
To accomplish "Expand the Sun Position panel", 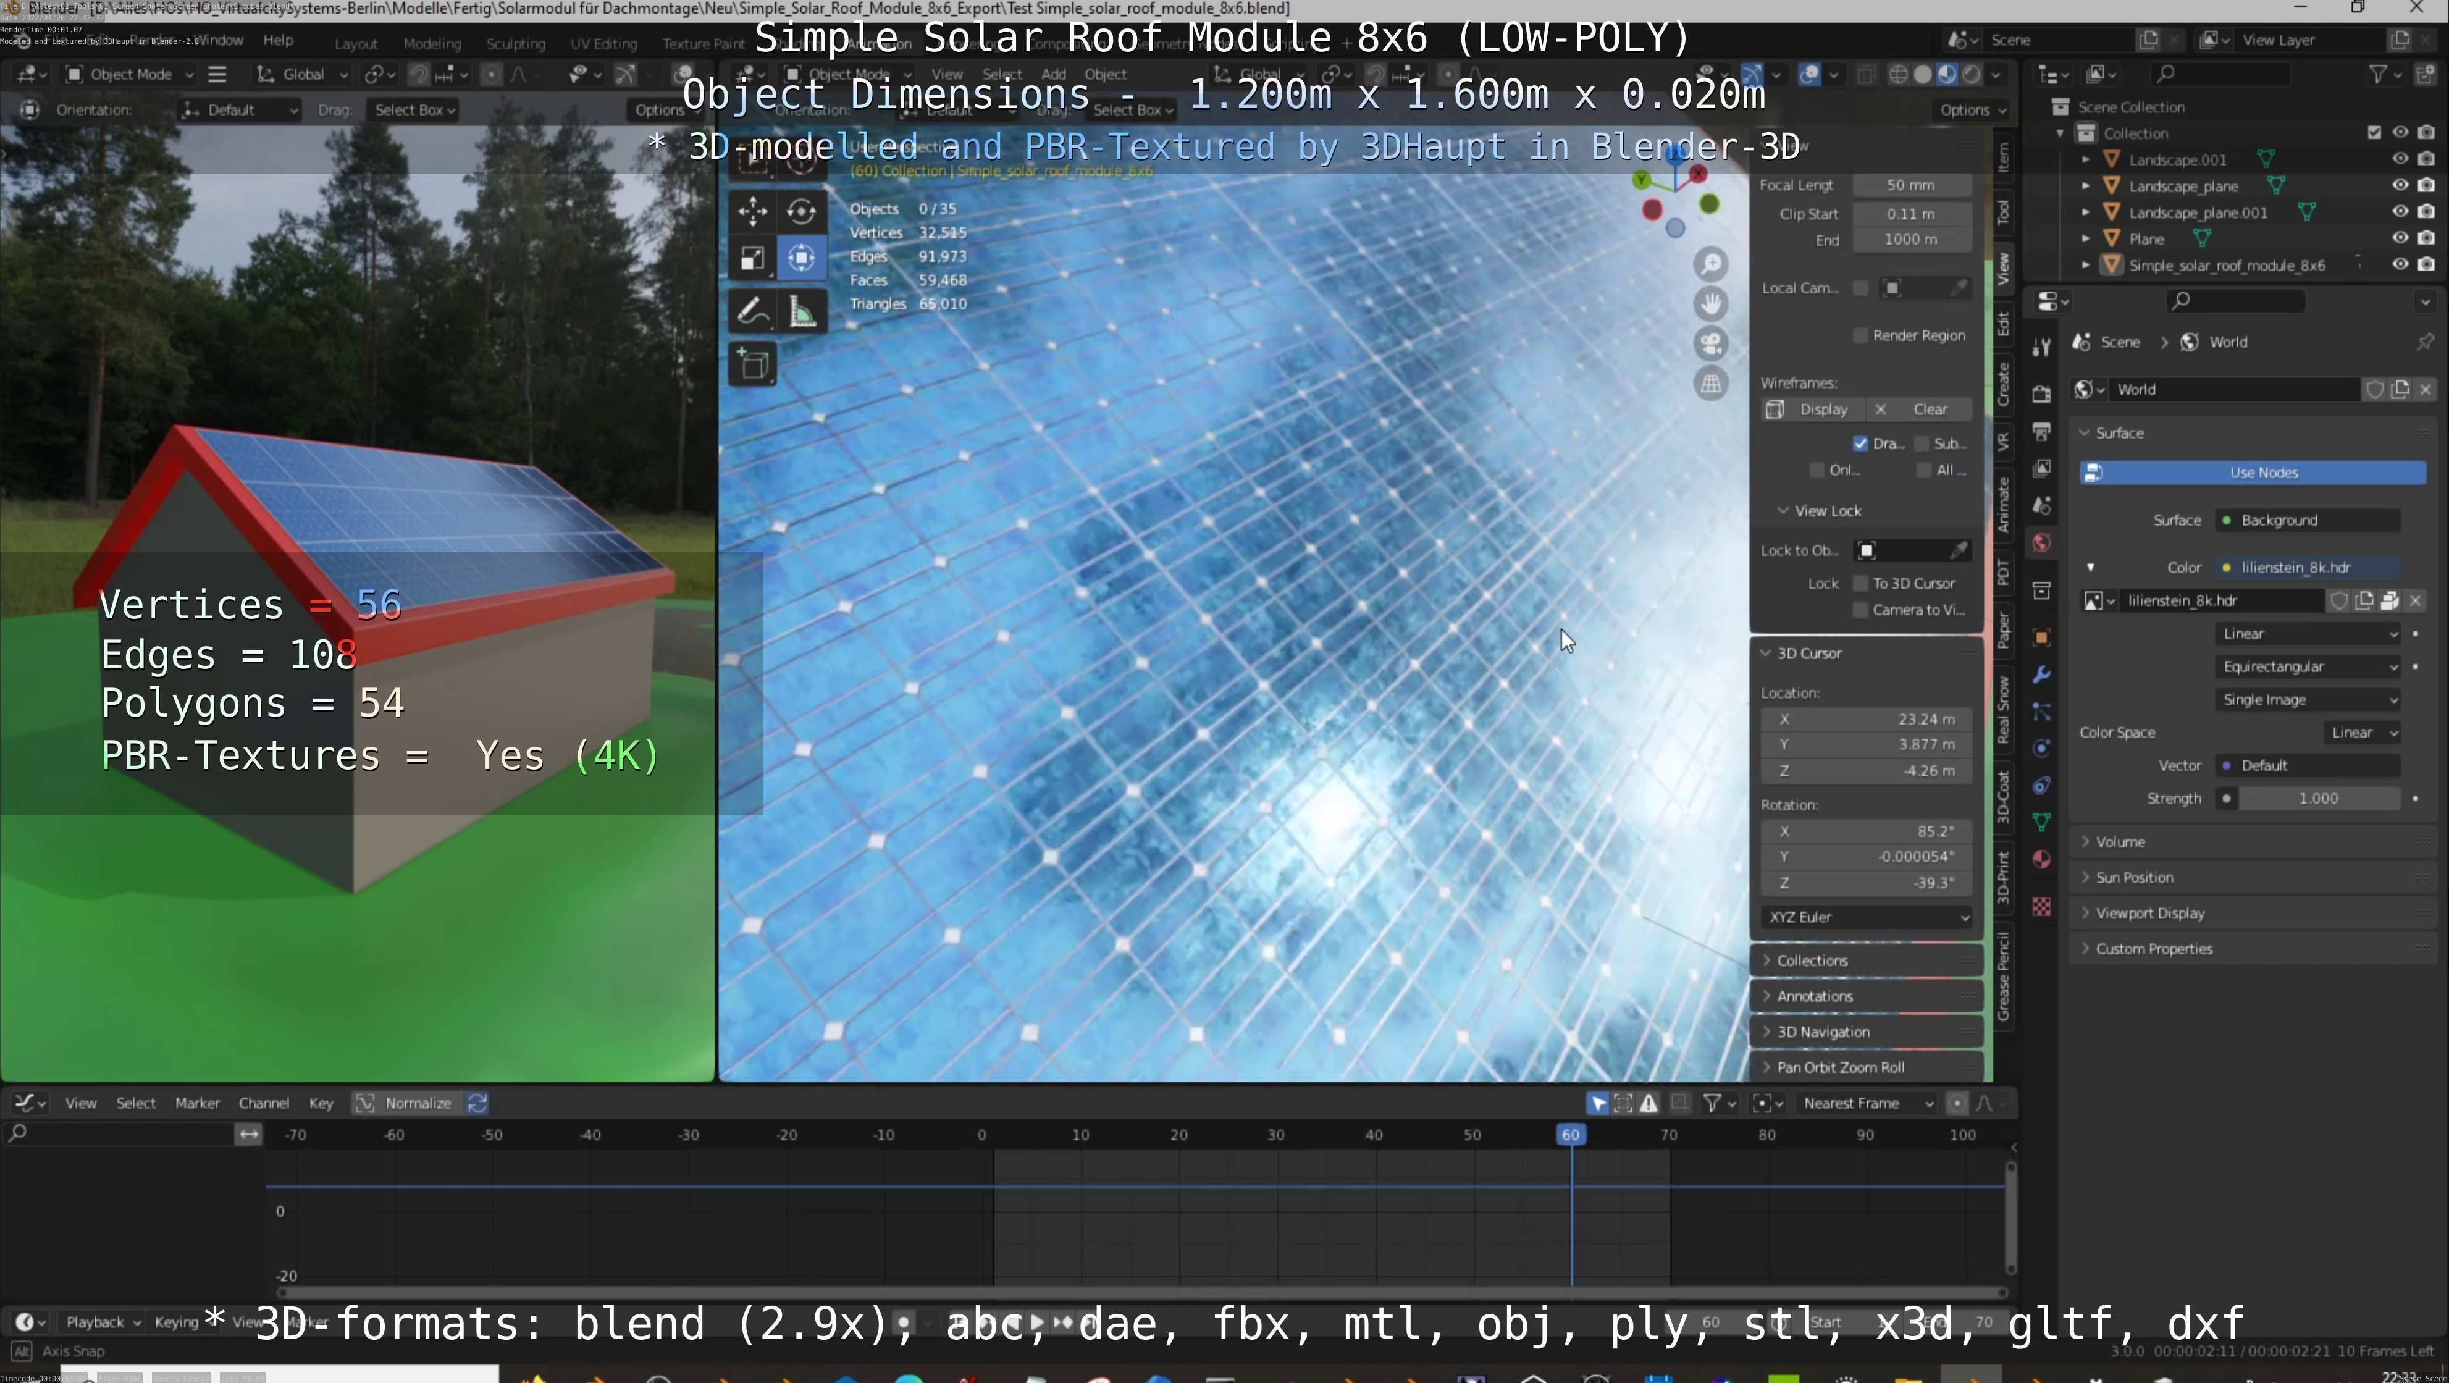I will [x=2135, y=877].
